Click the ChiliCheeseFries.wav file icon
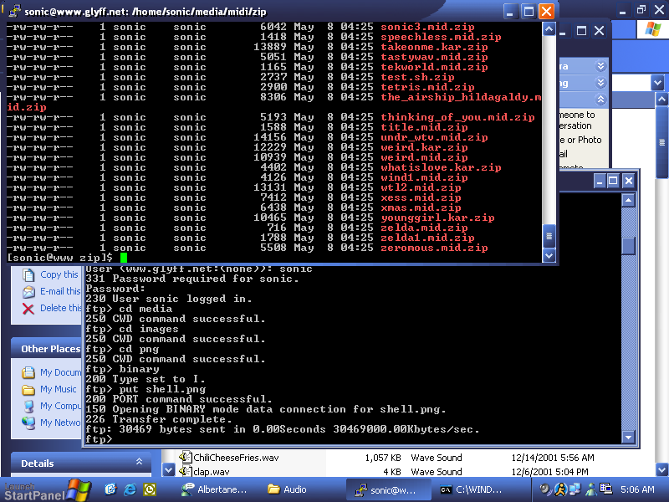669x502 pixels. pos(186,458)
